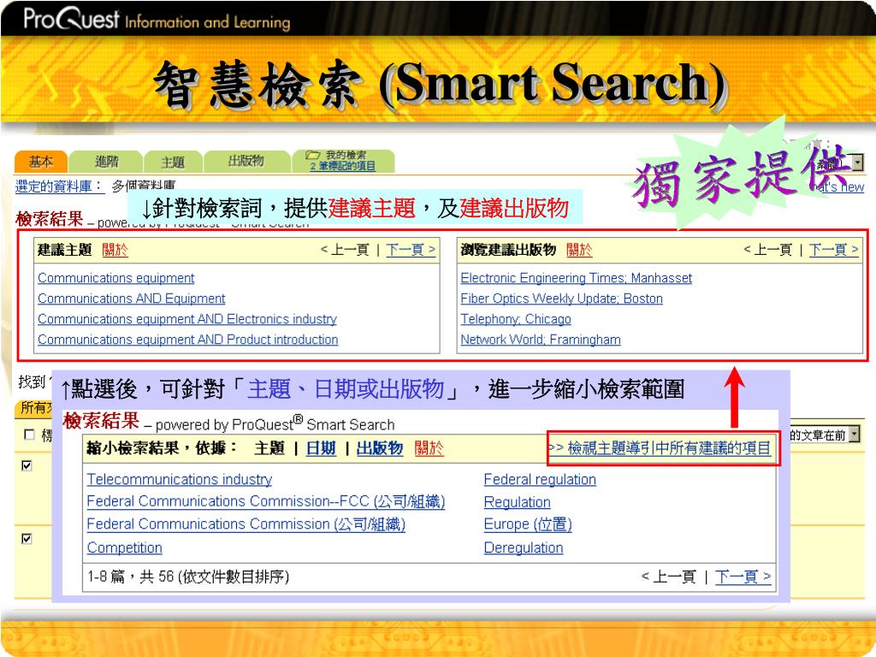Screen dimensions: 876x657
Task: Open the 基本 search tab
Action: 41,162
